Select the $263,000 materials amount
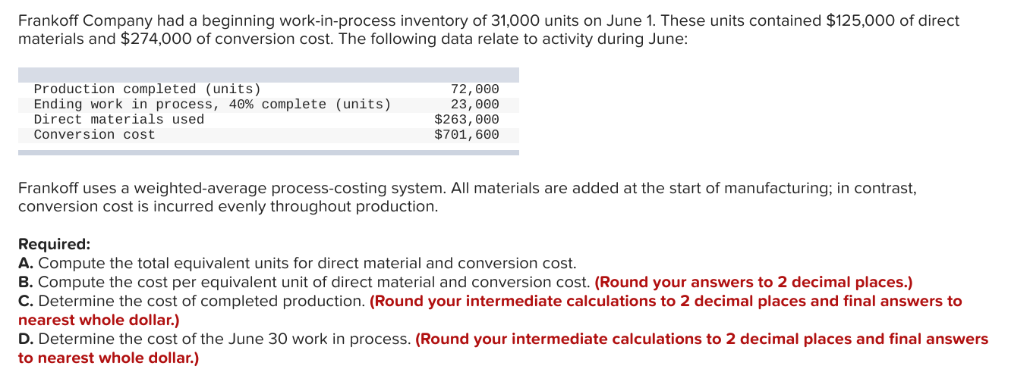Image resolution: width=1030 pixels, height=388 pixels. coord(467,120)
